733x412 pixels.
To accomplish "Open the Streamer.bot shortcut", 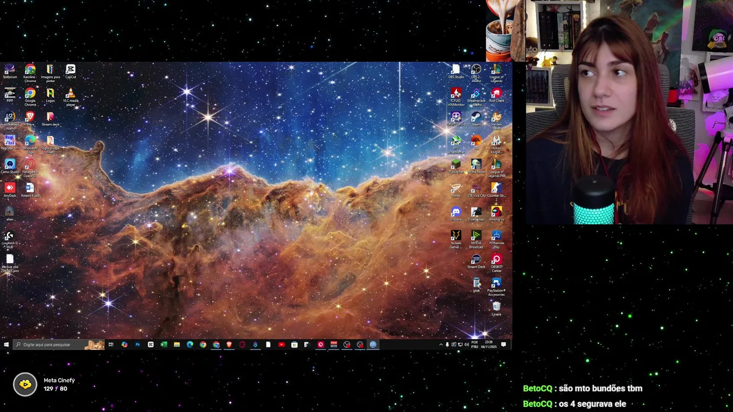I will 476,97.
